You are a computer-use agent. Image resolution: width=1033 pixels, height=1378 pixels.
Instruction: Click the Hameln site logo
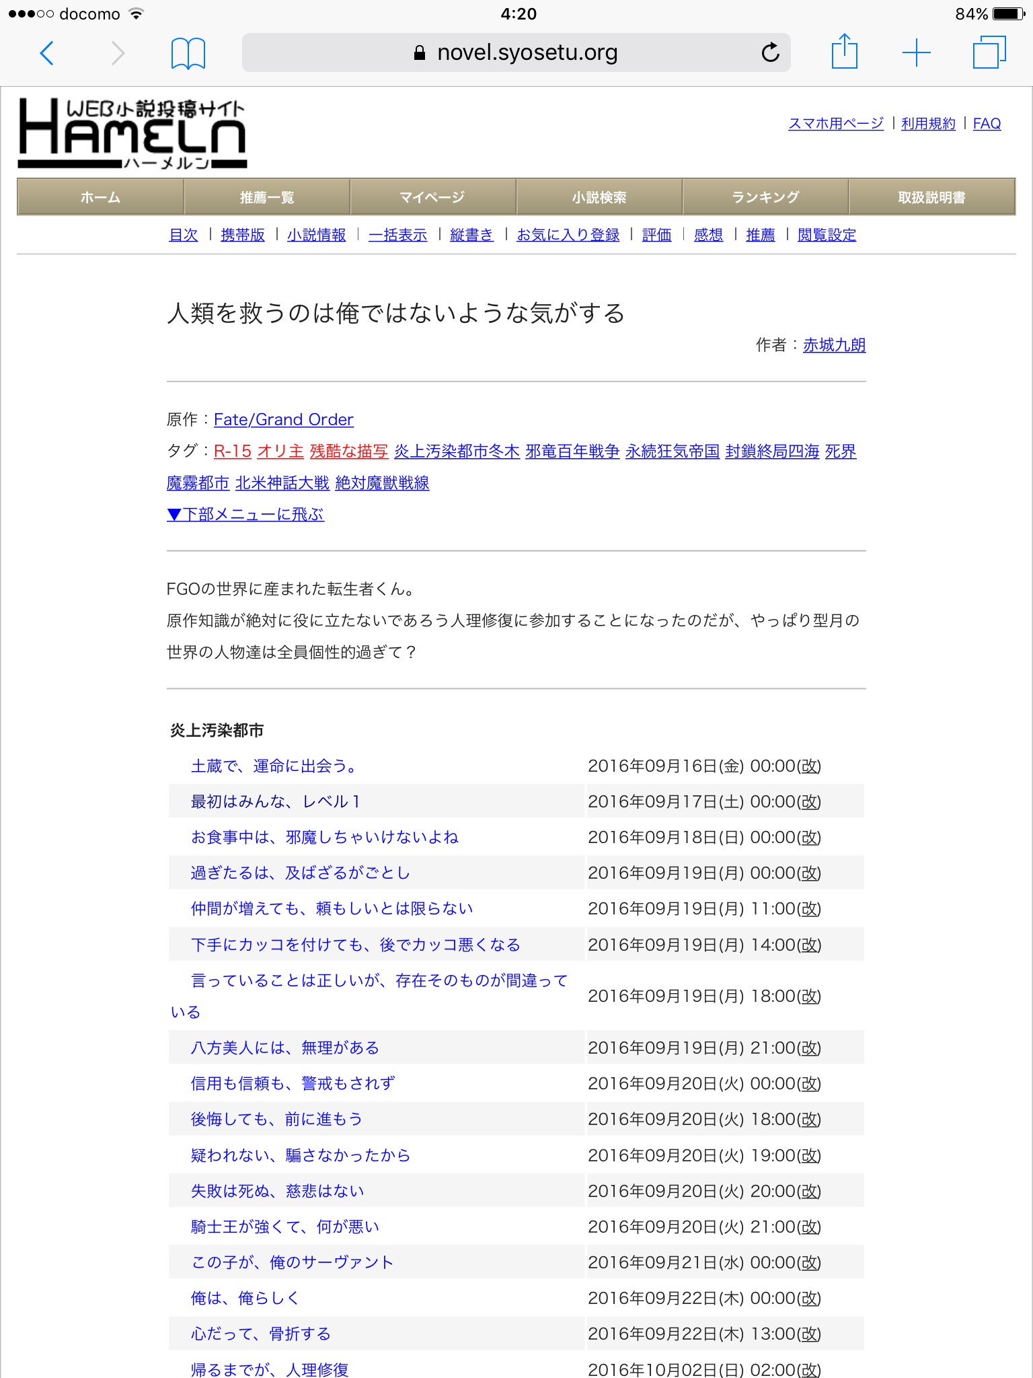tap(132, 133)
